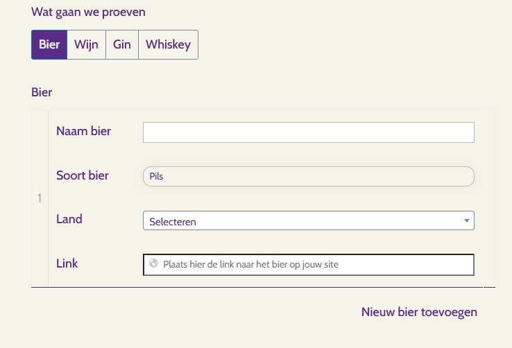Click Nieuw bier toevoegen link

click(x=419, y=312)
